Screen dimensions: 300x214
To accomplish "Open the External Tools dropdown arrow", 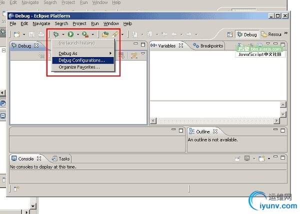I will (x=93, y=34).
